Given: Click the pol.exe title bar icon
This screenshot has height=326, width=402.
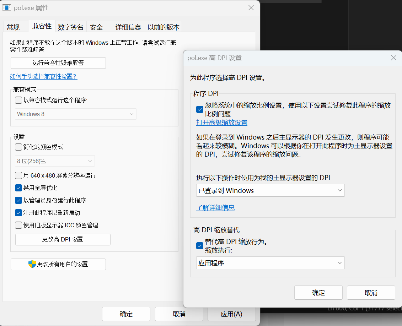Looking at the screenshot, I should click(x=6, y=7).
